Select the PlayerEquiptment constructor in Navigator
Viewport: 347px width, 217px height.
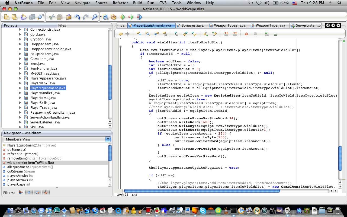(x=32, y=145)
